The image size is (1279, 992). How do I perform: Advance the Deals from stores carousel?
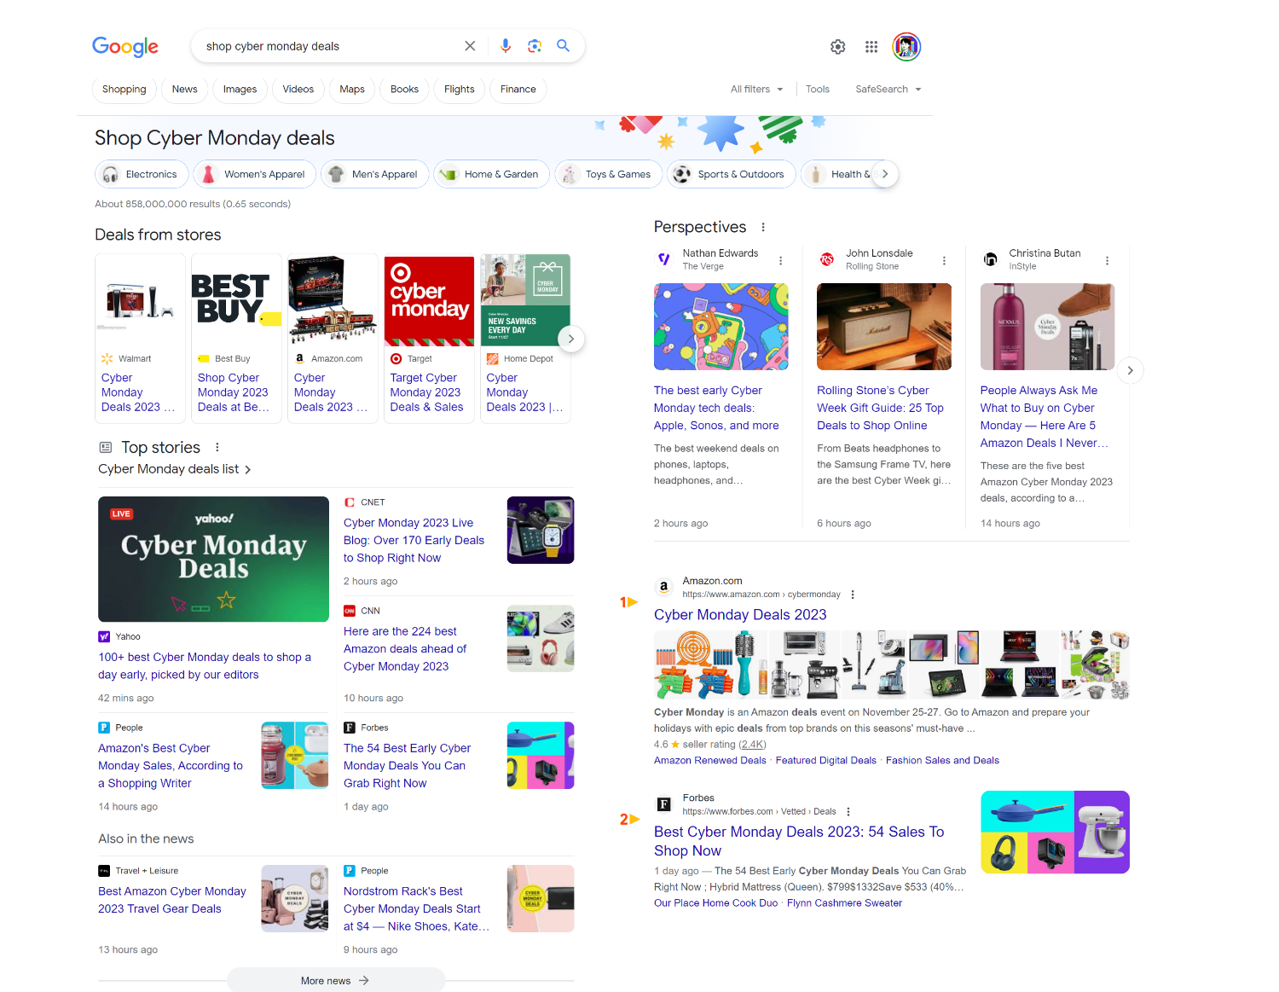[570, 339]
